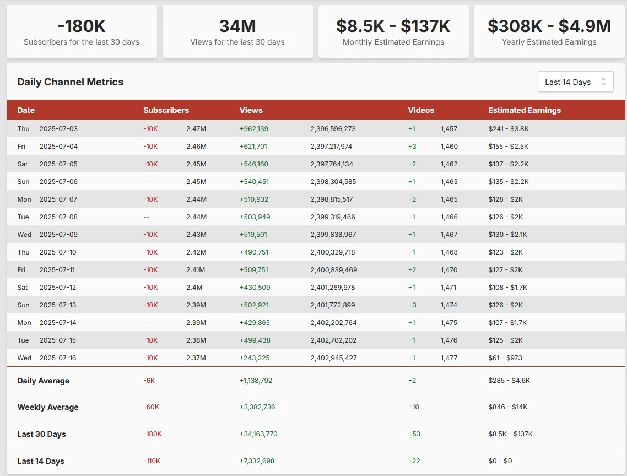The image size is (627, 476).
Task: Click the Last 14 Days summary row label
Action: [x=41, y=461]
